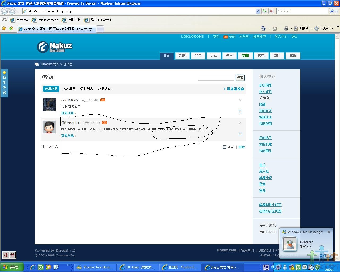Click the message search text field
Screen dimensions: 340x272
tap(216, 78)
